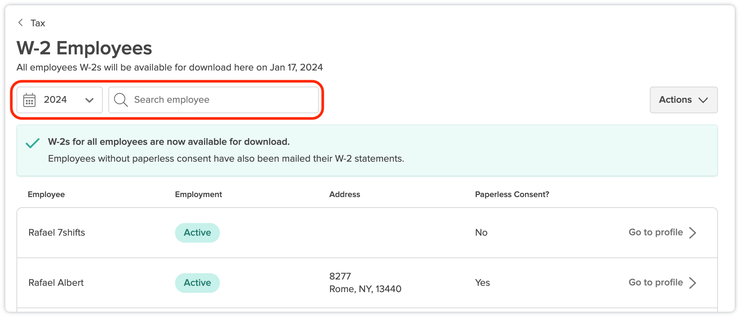Go back to the Tax page
This screenshot has width=740, height=317.
click(32, 23)
